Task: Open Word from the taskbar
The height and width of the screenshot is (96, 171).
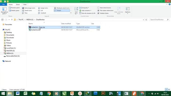Action: point(18,94)
